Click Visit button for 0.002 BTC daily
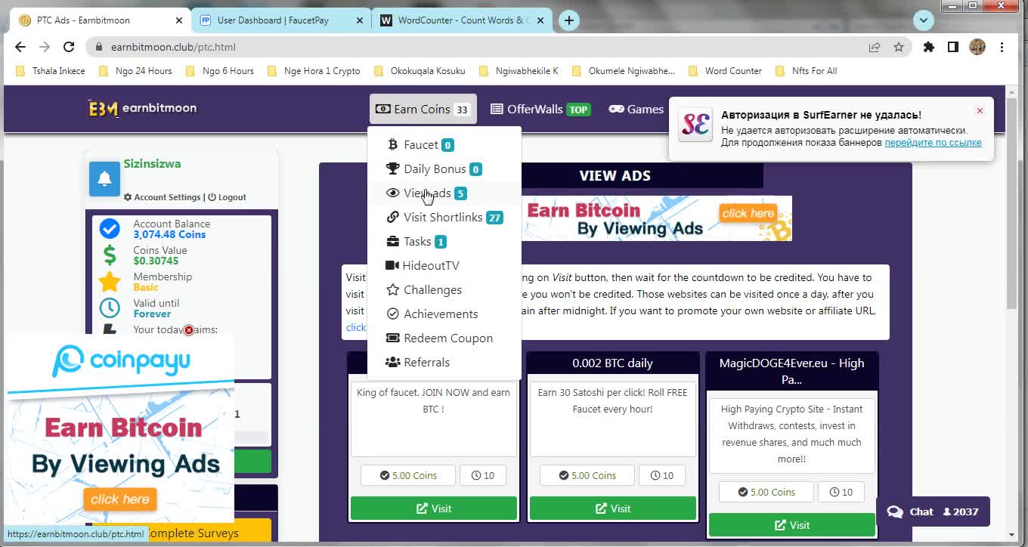 pyautogui.click(x=613, y=508)
